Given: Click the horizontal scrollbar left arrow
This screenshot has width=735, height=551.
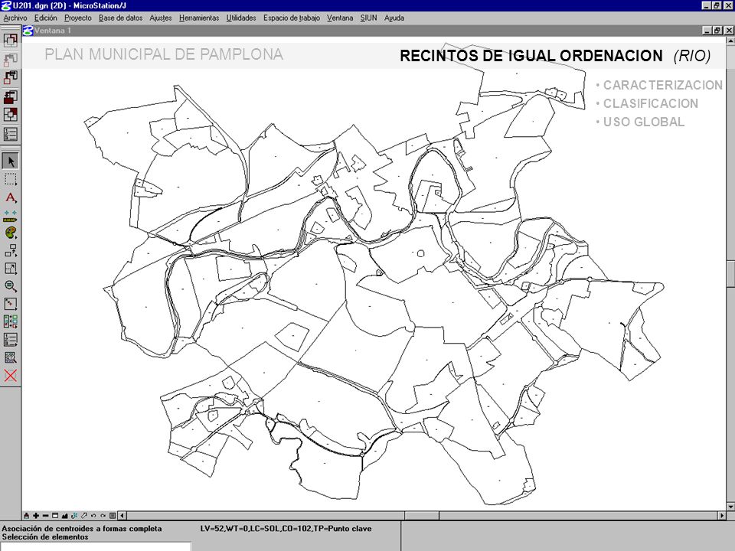Looking at the screenshot, I should click(122, 515).
